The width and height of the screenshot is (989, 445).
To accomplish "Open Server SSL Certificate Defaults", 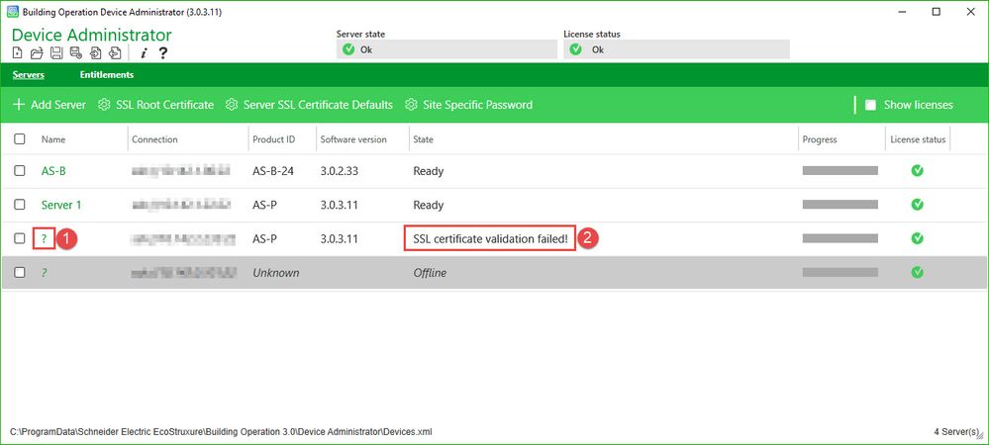I will tap(309, 105).
